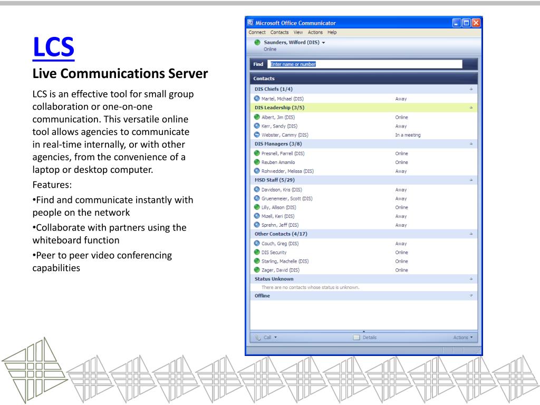The width and height of the screenshot is (540, 405).
Task: Select contact name Davidson, Kris (DIS)
Action: [282, 190]
